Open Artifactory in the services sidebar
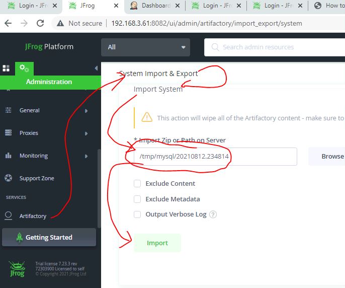The image size is (345, 288). coord(33,216)
